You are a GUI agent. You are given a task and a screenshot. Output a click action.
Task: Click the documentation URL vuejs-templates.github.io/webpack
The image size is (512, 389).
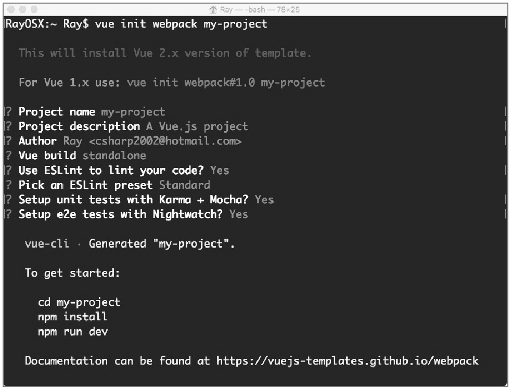tap(348, 361)
